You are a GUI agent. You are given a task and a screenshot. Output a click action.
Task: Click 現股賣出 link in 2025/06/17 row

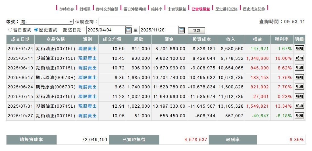[x=88, y=77]
